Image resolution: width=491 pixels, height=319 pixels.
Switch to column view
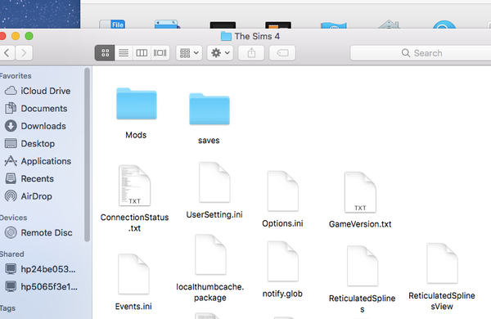[x=142, y=53]
